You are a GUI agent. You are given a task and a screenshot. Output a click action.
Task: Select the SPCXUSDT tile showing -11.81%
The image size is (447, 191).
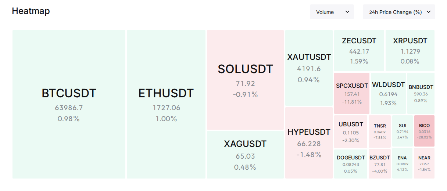[352, 93]
